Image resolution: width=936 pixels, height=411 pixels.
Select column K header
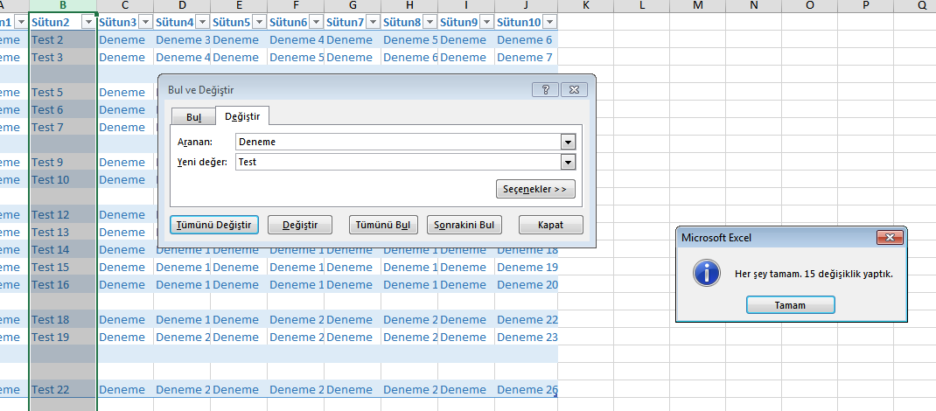(585, 5)
